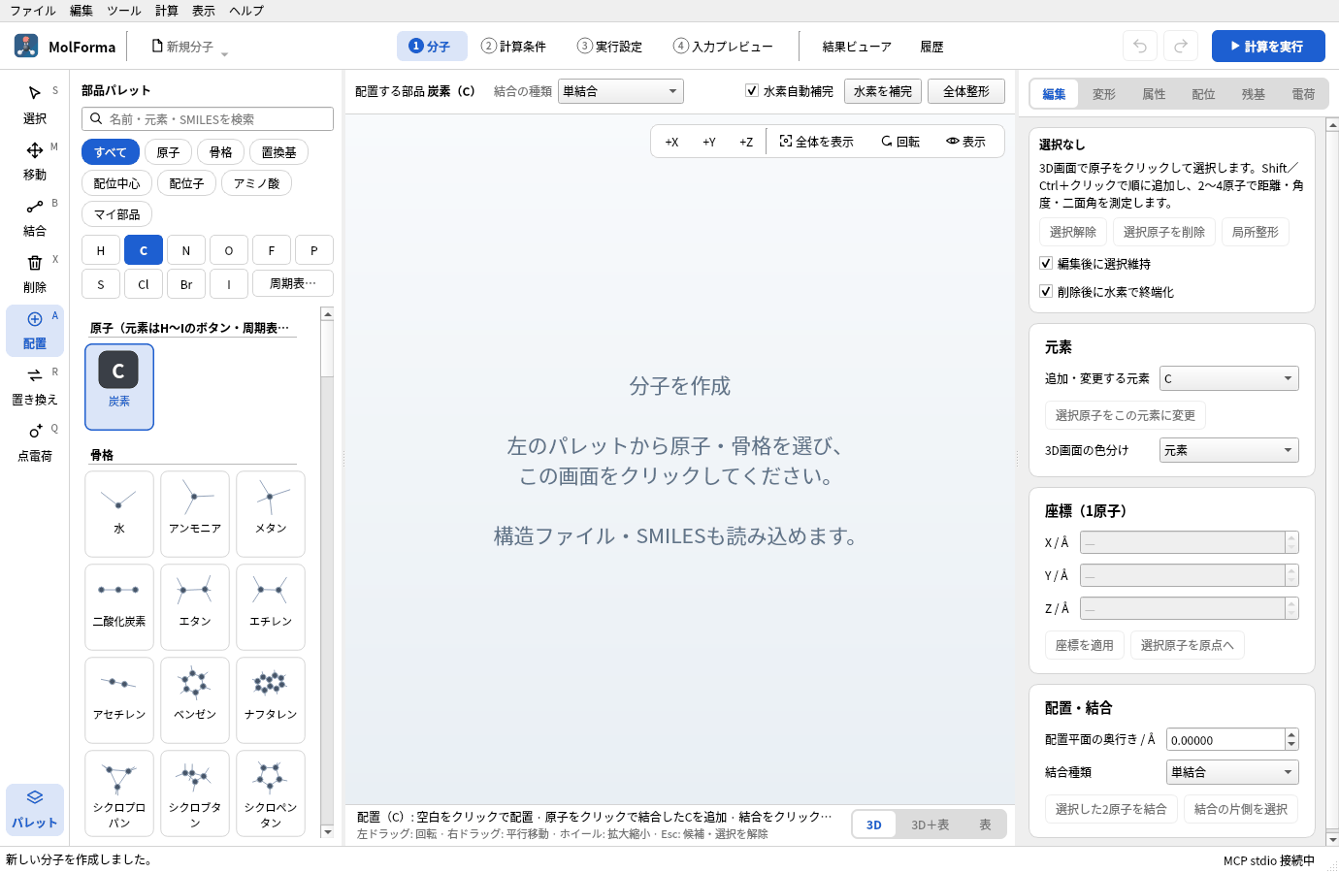The image size is (1339, 873).
Task: Expand the 3D画面の色分け dropdown
Action: [x=1229, y=450]
